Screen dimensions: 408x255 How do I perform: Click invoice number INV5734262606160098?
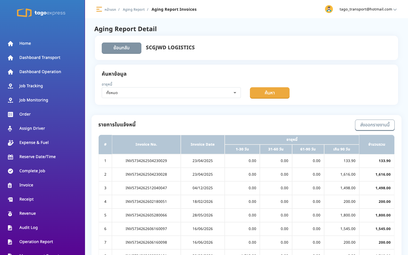[146, 242]
